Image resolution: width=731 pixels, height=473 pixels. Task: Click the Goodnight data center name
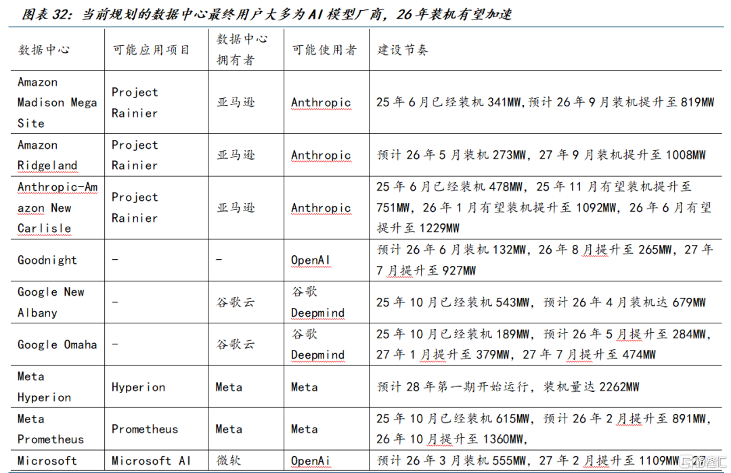[x=47, y=260]
